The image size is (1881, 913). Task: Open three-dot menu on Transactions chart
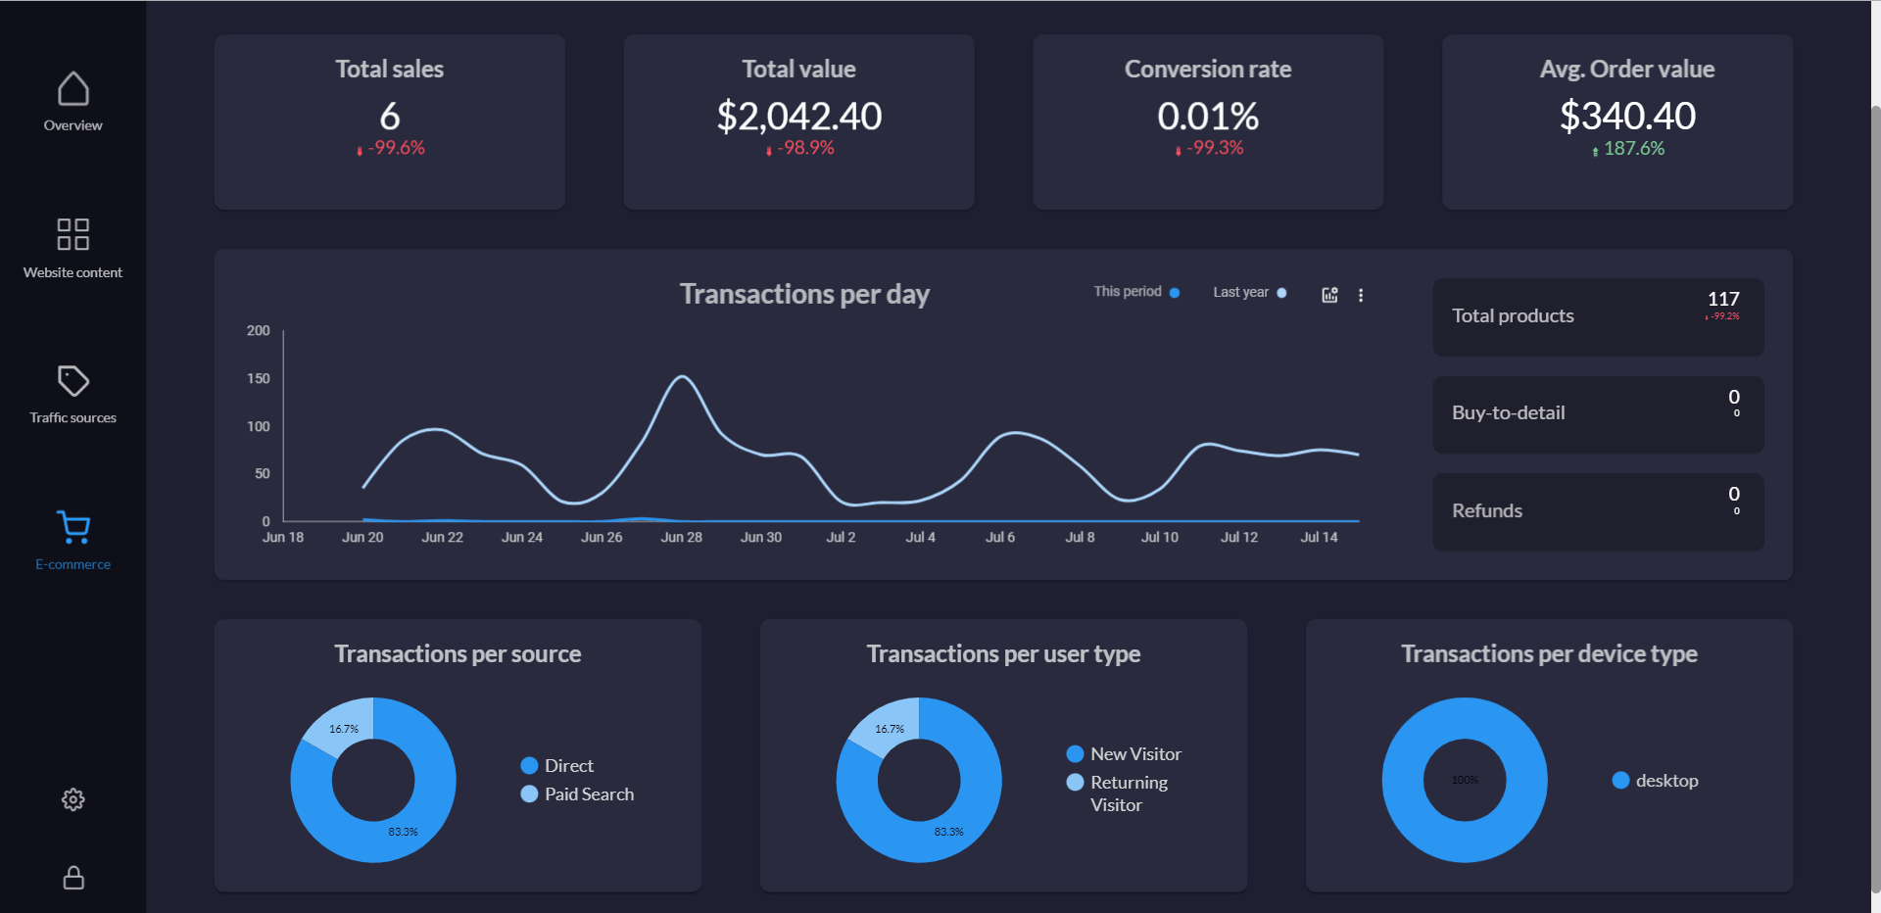1361,295
